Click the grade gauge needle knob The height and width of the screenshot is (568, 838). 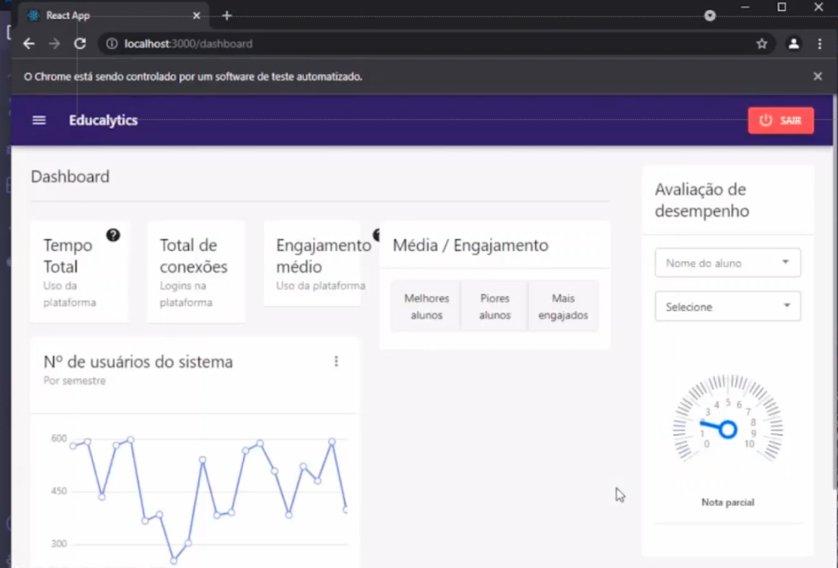pyautogui.click(x=727, y=430)
